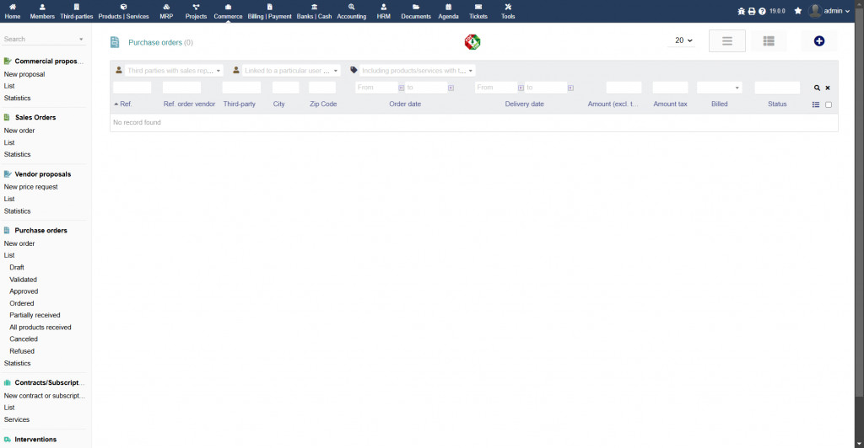The width and height of the screenshot is (864, 448).
Task: Click the Sales Orders section header
Action: pyautogui.click(x=35, y=117)
